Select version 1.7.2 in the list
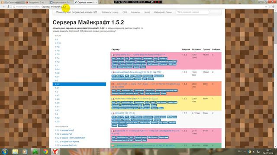277x155 pixels. click(x=57, y=62)
